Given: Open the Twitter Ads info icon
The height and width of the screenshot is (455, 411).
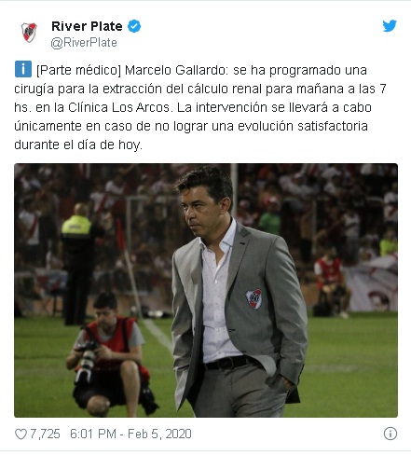Looking at the screenshot, I should pos(390,434).
